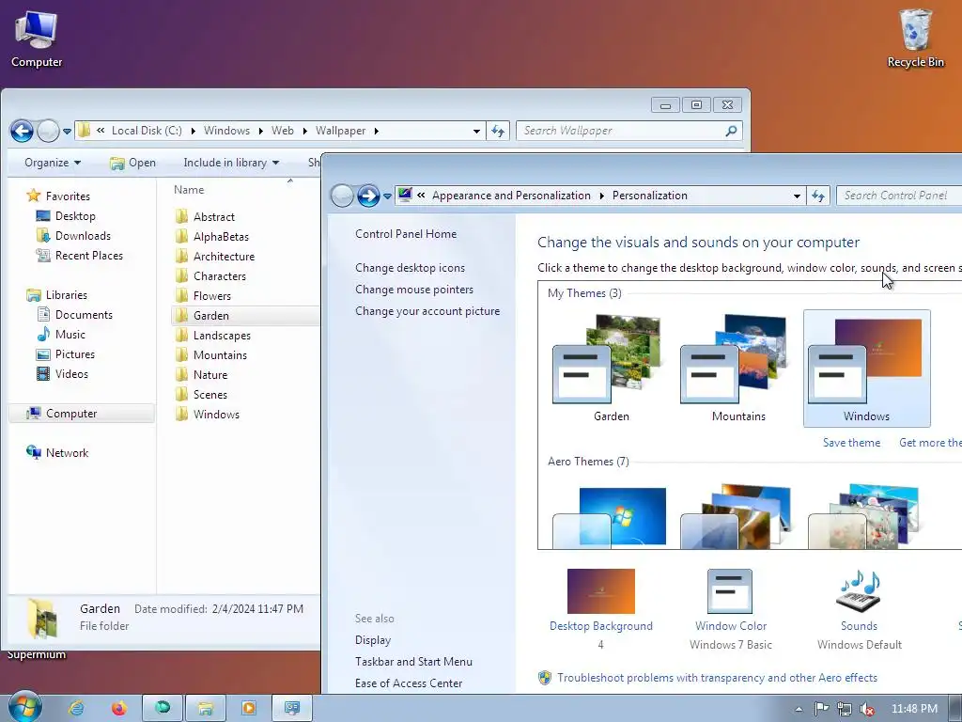The width and height of the screenshot is (962, 722).
Task: Select the Characters folder
Action: click(x=210, y=276)
